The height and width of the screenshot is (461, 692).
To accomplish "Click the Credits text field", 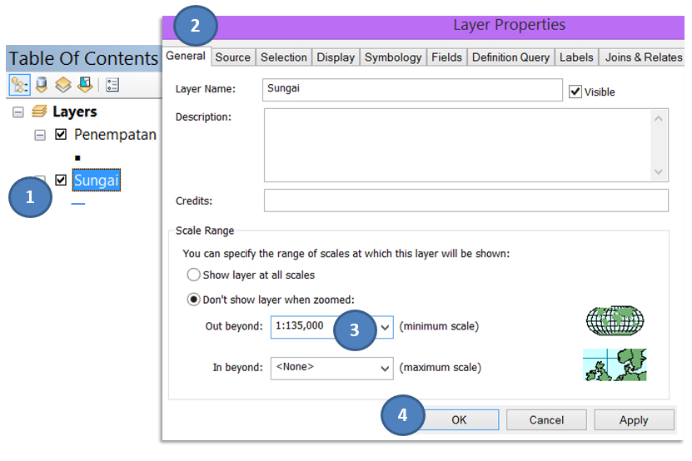I will [x=465, y=201].
